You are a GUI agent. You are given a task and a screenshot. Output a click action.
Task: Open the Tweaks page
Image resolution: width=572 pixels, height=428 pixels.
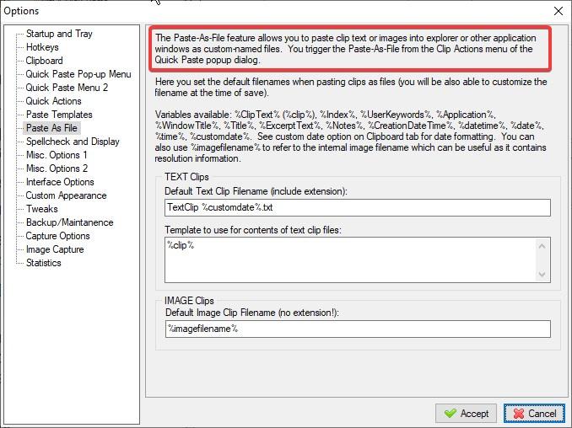coord(42,209)
